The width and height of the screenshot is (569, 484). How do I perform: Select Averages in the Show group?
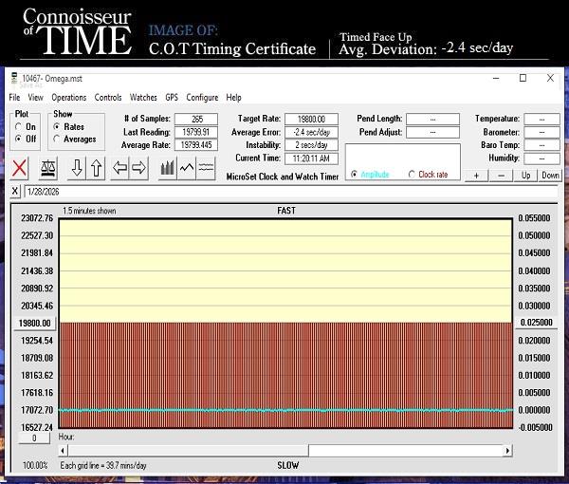[x=57, y=139]
